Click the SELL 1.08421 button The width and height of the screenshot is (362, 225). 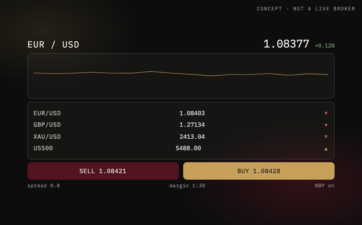tap(103, 171)
